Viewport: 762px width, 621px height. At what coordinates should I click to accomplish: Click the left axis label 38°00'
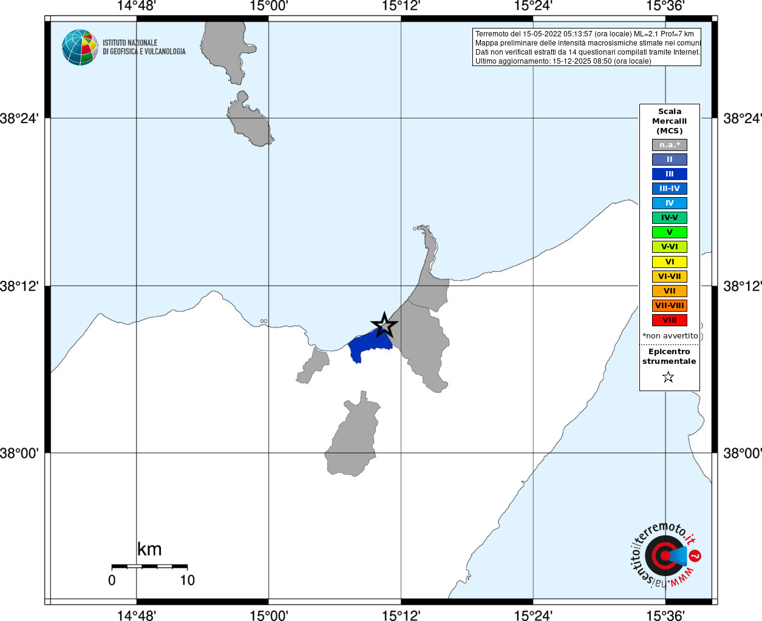point(19,453)
